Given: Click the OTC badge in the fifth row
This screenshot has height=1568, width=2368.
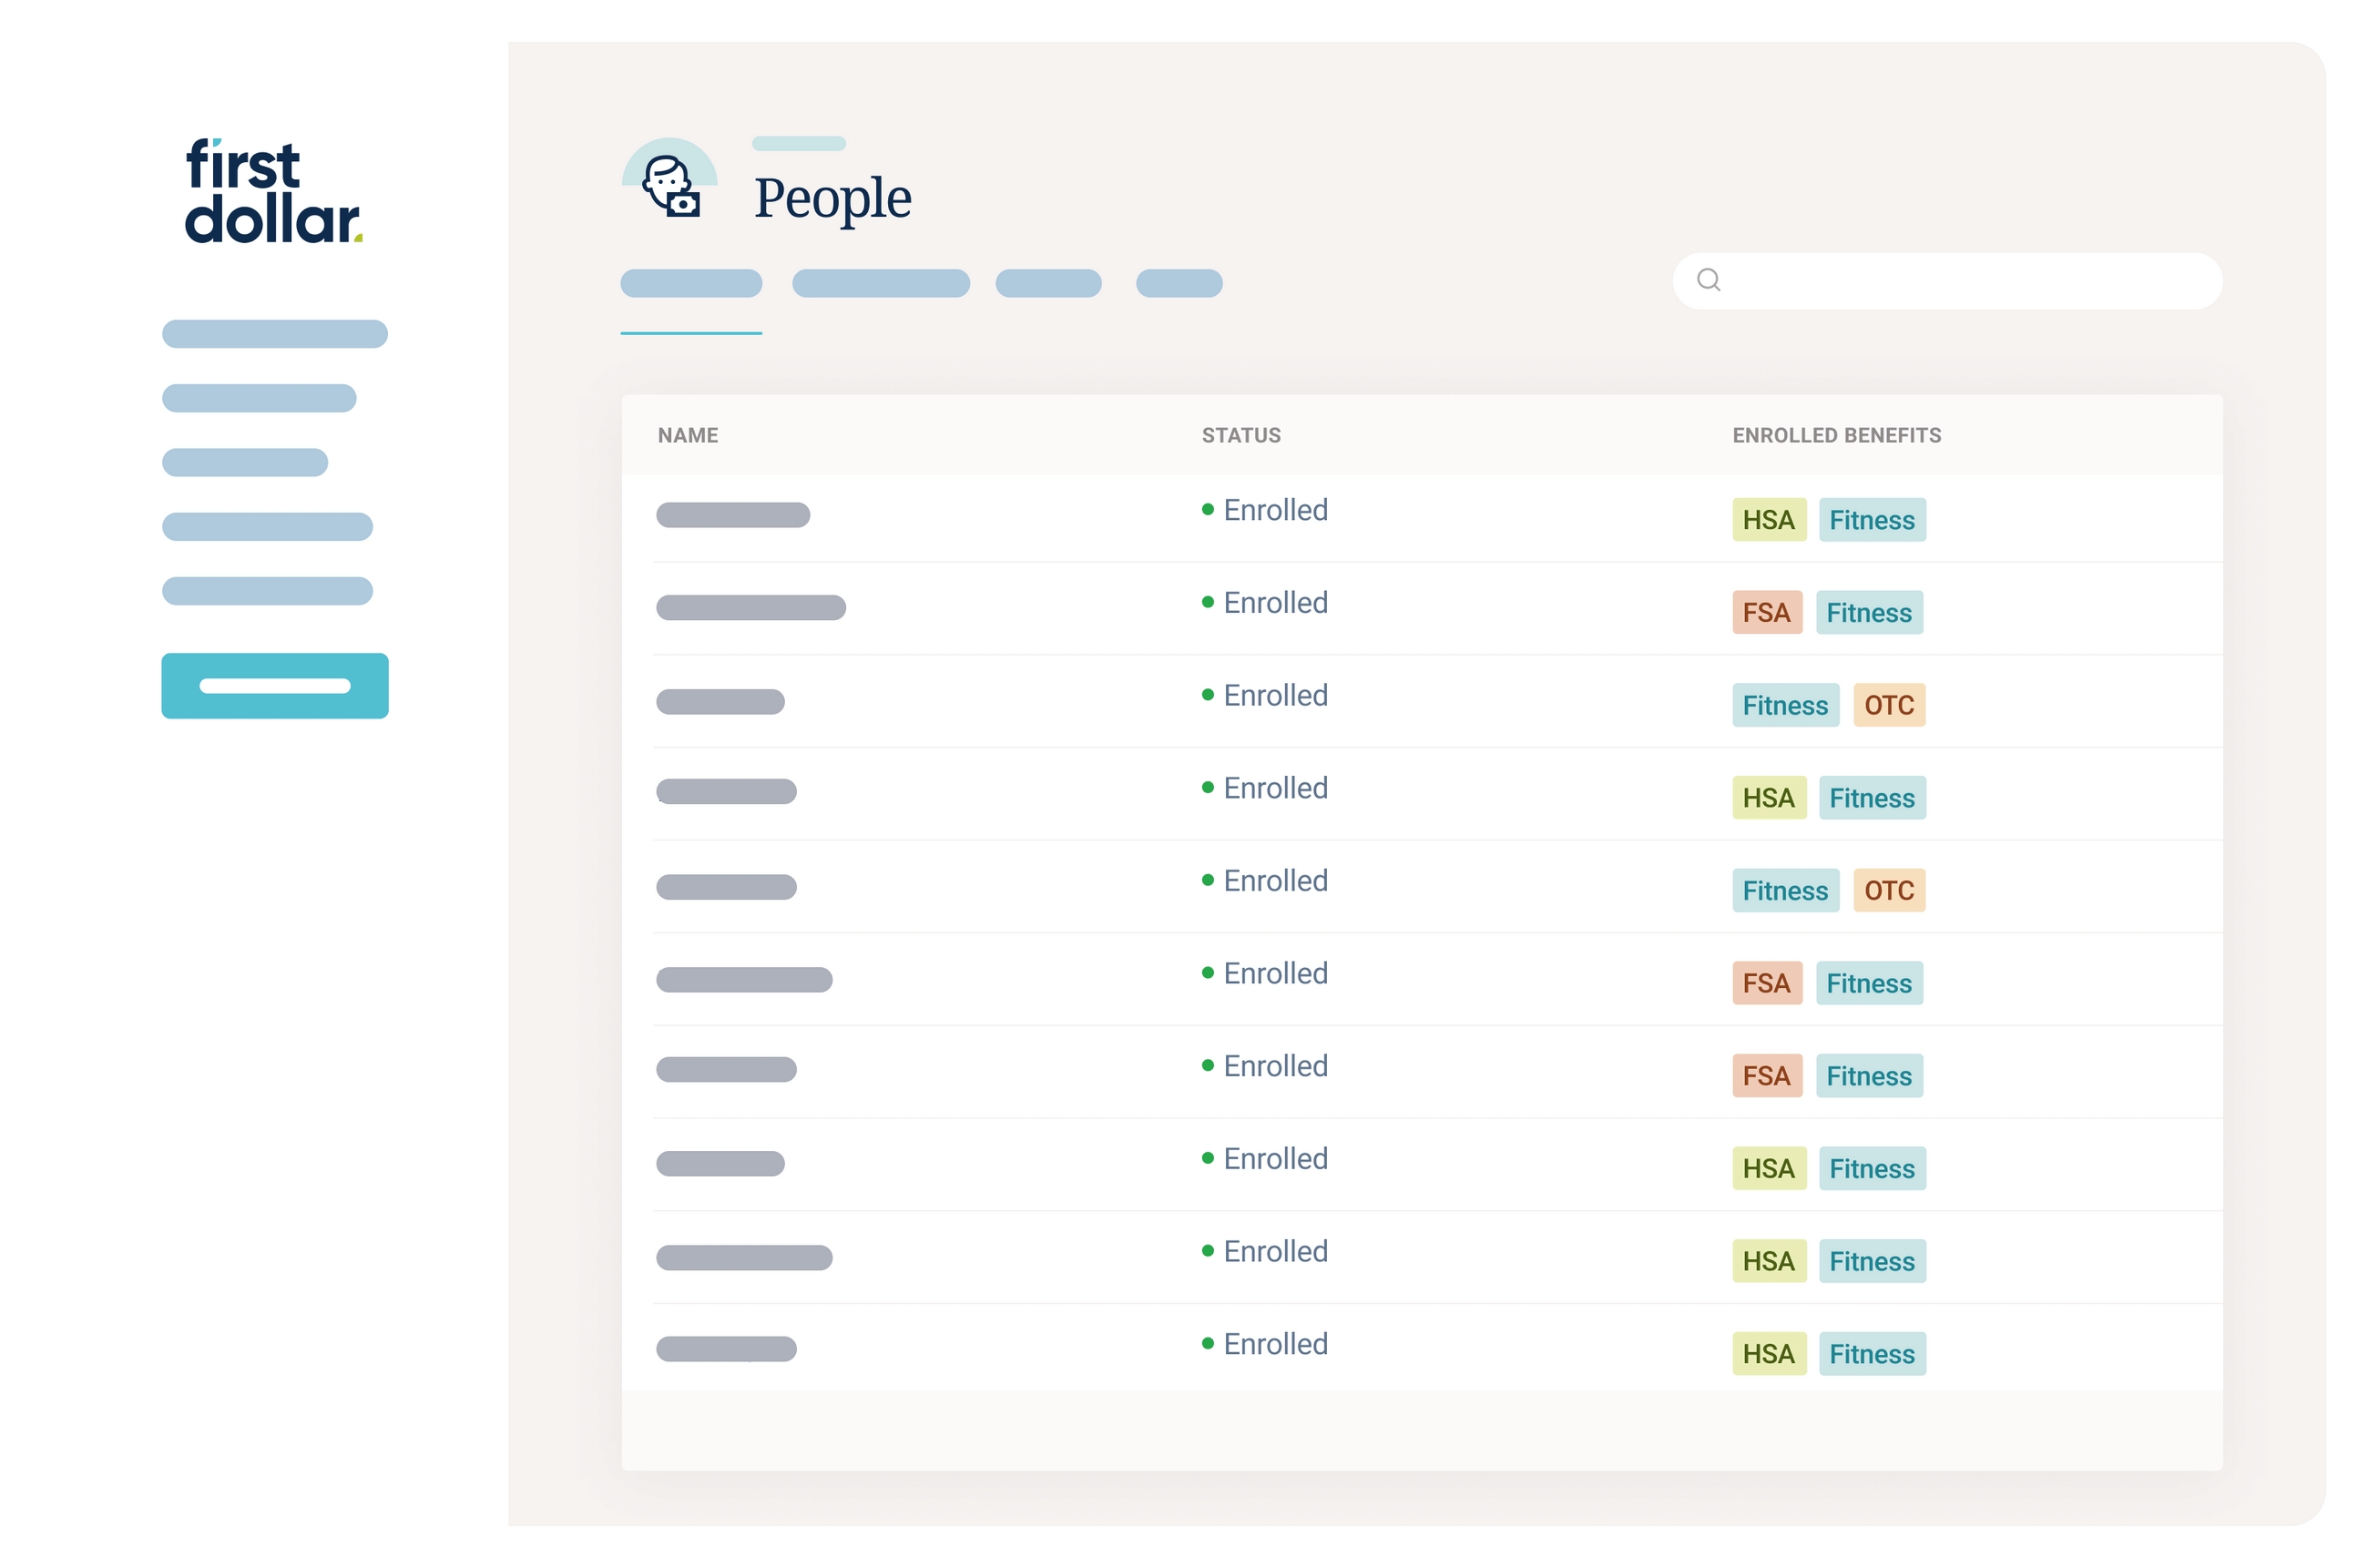Looking at the screenshot, I should pos(1889,890).
